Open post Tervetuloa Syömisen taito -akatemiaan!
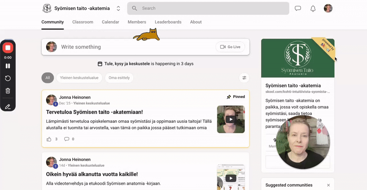The height and width of the screenshot is (190, 367). 94,112
